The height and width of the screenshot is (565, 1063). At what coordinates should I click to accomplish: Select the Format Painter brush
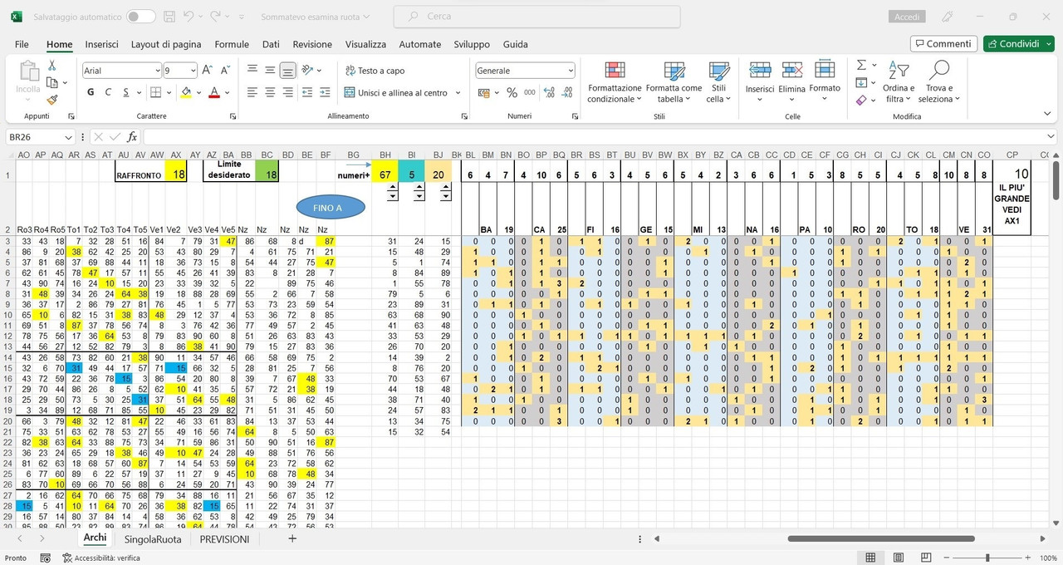click(x=52, y=99)
